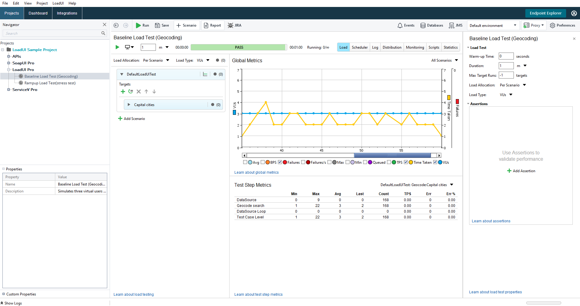This screenshot has height=306, width=580.
Task: Click the green Run toolbar button
Action: 142,25
